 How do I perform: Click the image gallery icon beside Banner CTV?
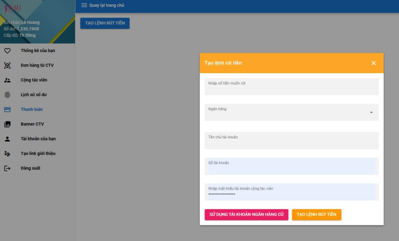pos(7,124)
